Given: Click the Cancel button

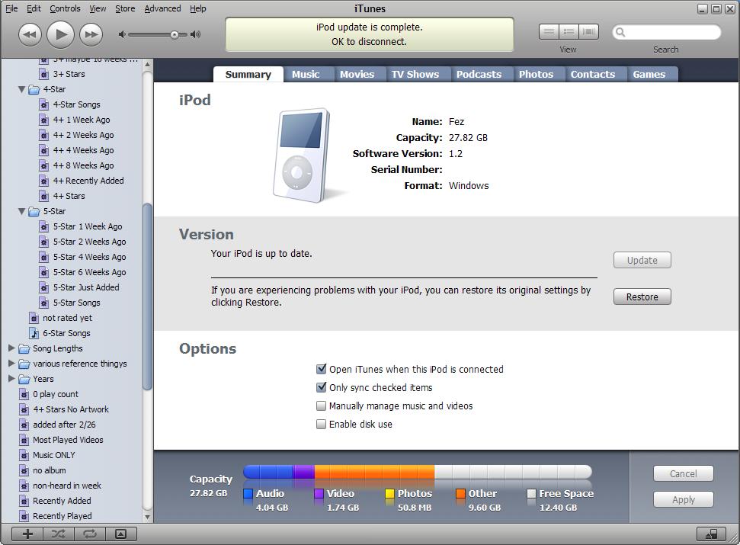Looking at the screenshot, I should tap(683, 474).
